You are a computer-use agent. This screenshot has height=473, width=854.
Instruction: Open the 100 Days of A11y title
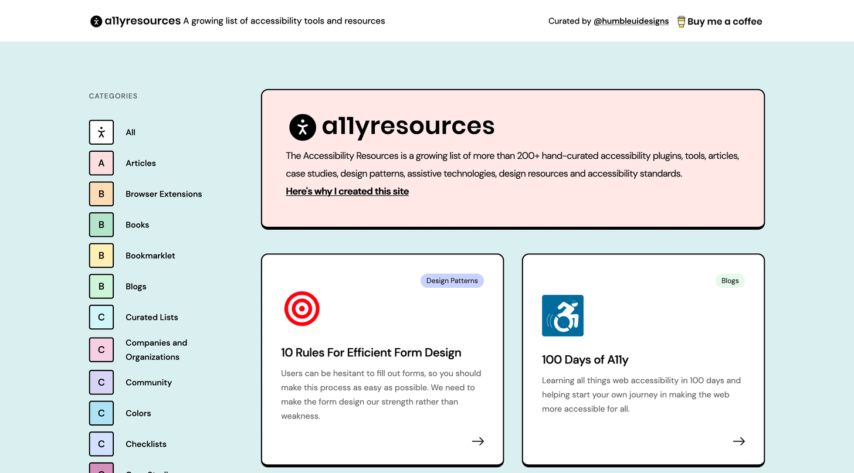(585, 360)
